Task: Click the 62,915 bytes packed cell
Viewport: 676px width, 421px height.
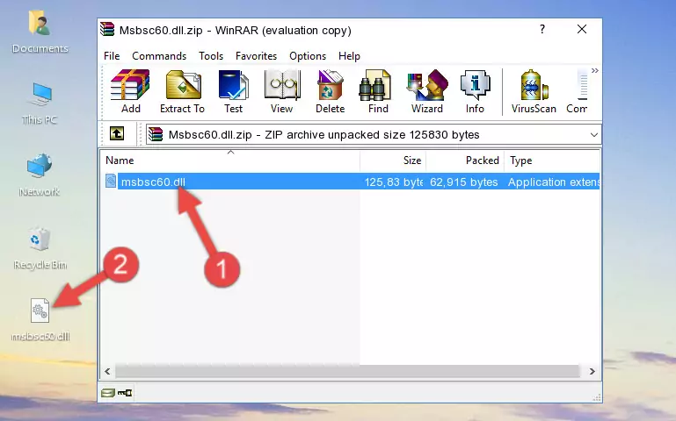Action: [464, 182]
